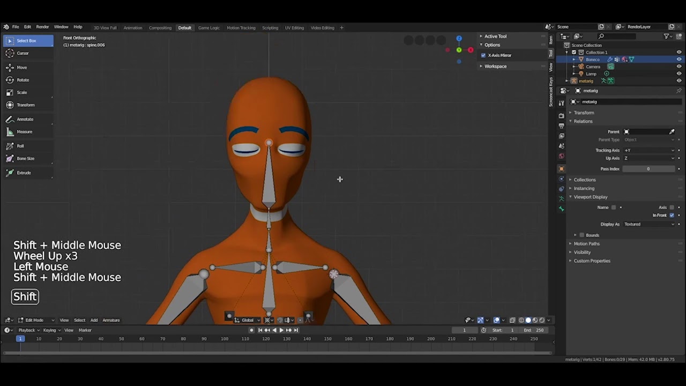Image resolution: width=686 pixels, height=386 pixels.
Task: Click the Pass Index value field
Action: pos(648,169)
